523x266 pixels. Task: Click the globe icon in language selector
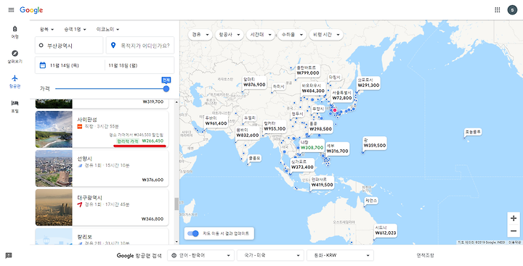coord(174,255)
